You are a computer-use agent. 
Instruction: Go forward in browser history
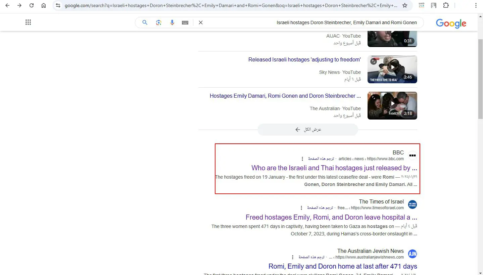(x=19, y=5)
